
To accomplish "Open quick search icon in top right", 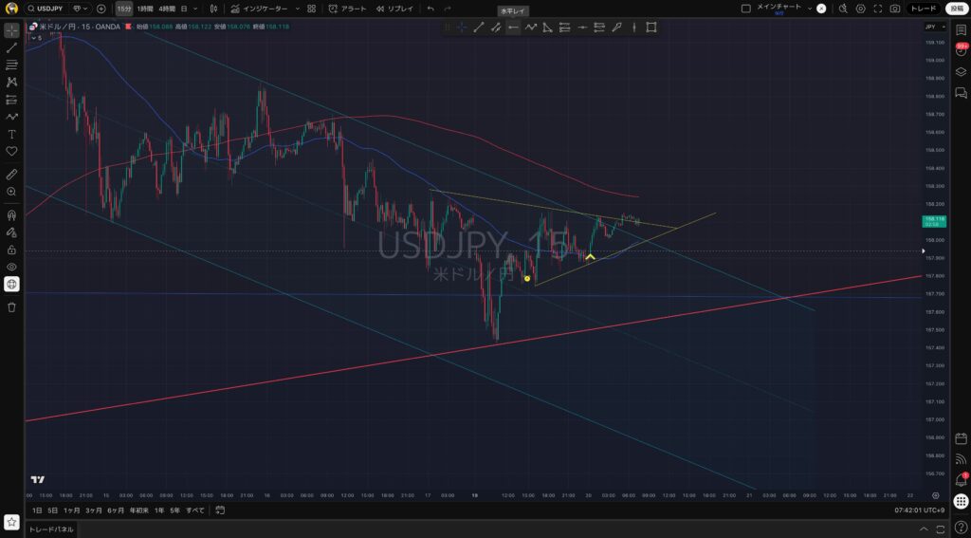I will click(843, 9).
